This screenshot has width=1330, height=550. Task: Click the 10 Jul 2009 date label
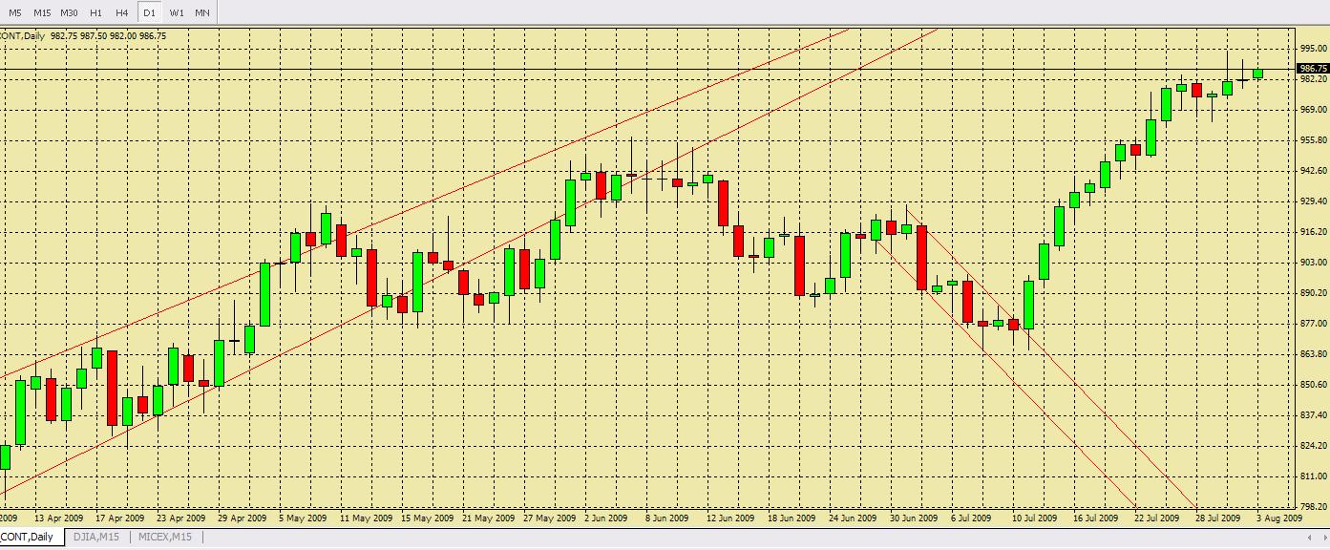click(x=1035, y=518)
